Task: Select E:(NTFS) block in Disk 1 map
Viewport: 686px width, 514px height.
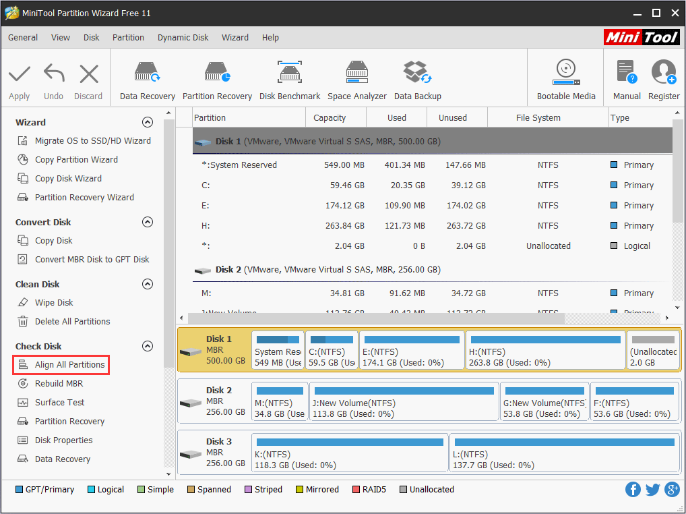Action: click(412, 350)
